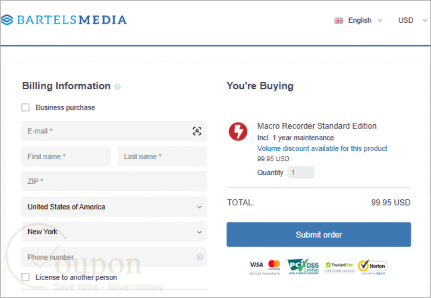Click the Phone number help icon
This screenshot has height=298, width=431.
coord(200,257)
